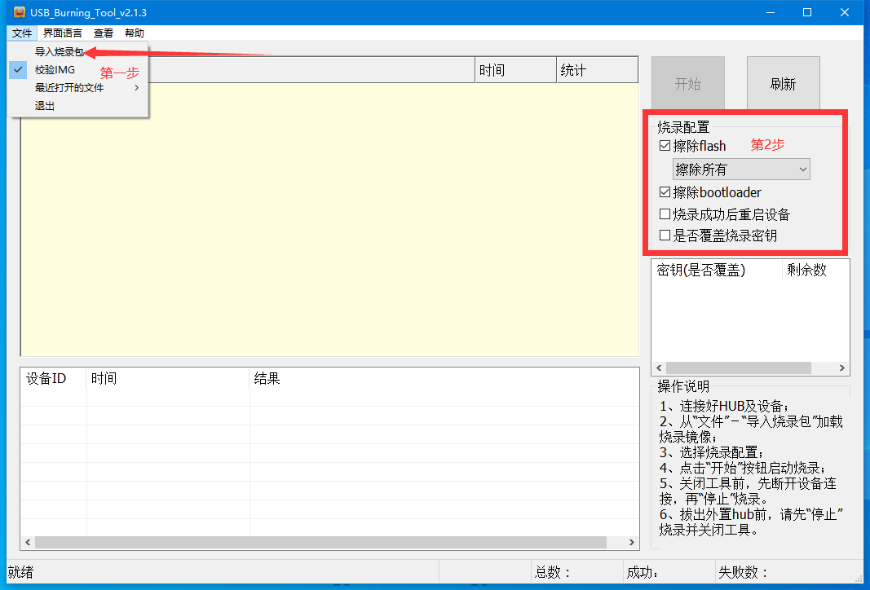
Task: Click right arrow of key list scrollbar
Action: [842, 368]
